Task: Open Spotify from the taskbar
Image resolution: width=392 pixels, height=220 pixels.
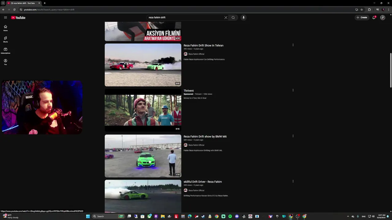Action: point(230,216)
